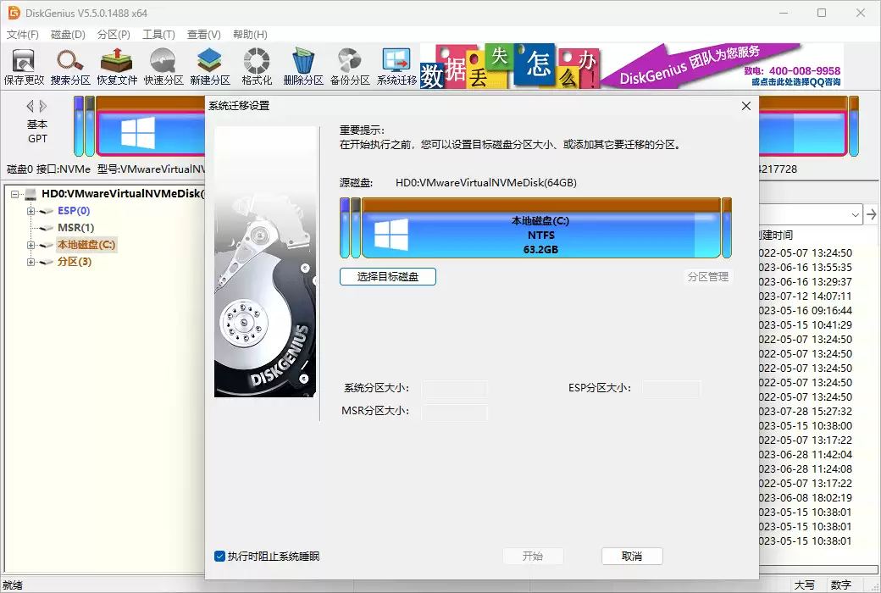This screenshot has height=593, width=881.
Task: Click the 分区管理 button
Action: click(708, 276)
